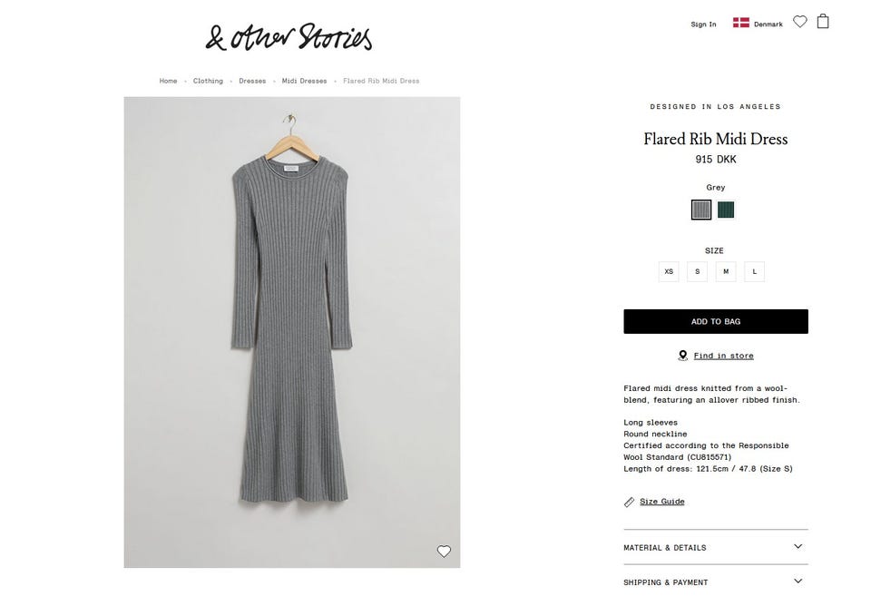Open favourites heart icon in header
The height and width of the screenshot is (596, 871).
click(799, 22)
